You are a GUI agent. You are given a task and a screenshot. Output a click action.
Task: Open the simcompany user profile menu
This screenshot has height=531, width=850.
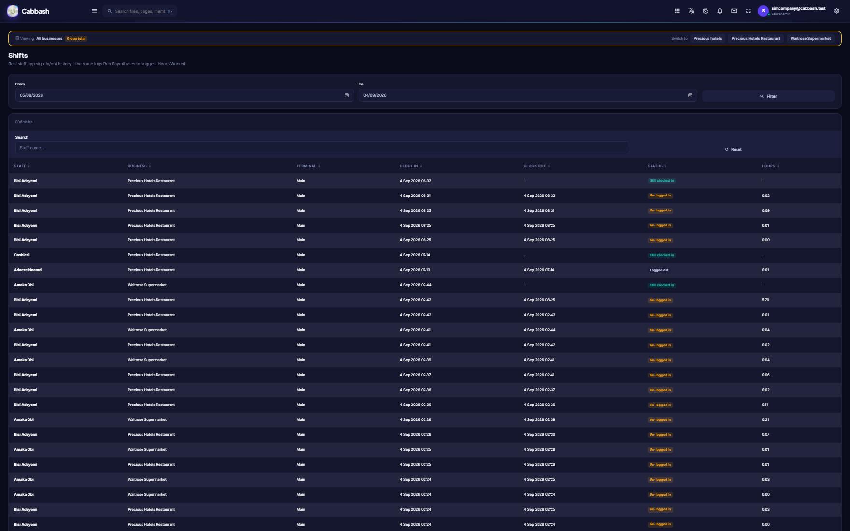coord(792,11)
